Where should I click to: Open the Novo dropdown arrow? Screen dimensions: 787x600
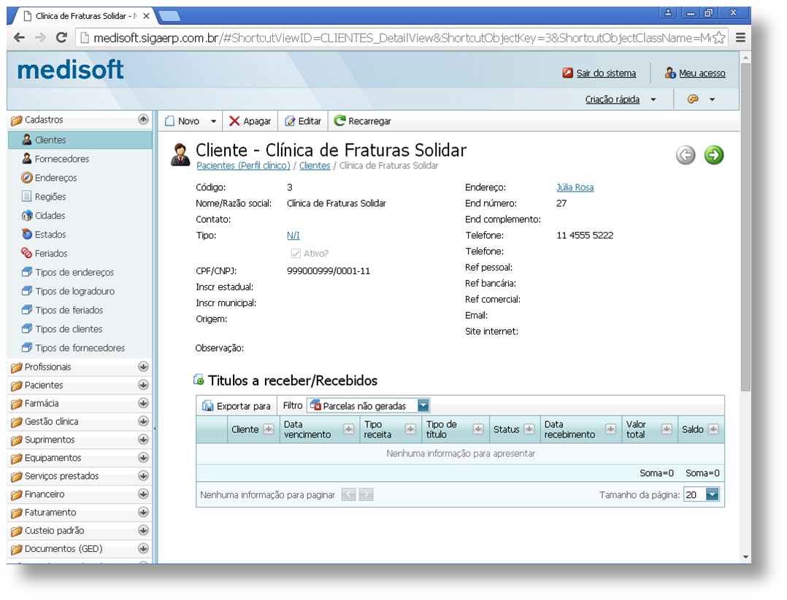tap(213, 121)
